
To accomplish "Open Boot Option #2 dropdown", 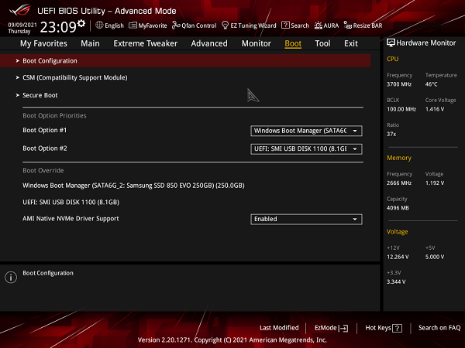I will pos(306,148).
